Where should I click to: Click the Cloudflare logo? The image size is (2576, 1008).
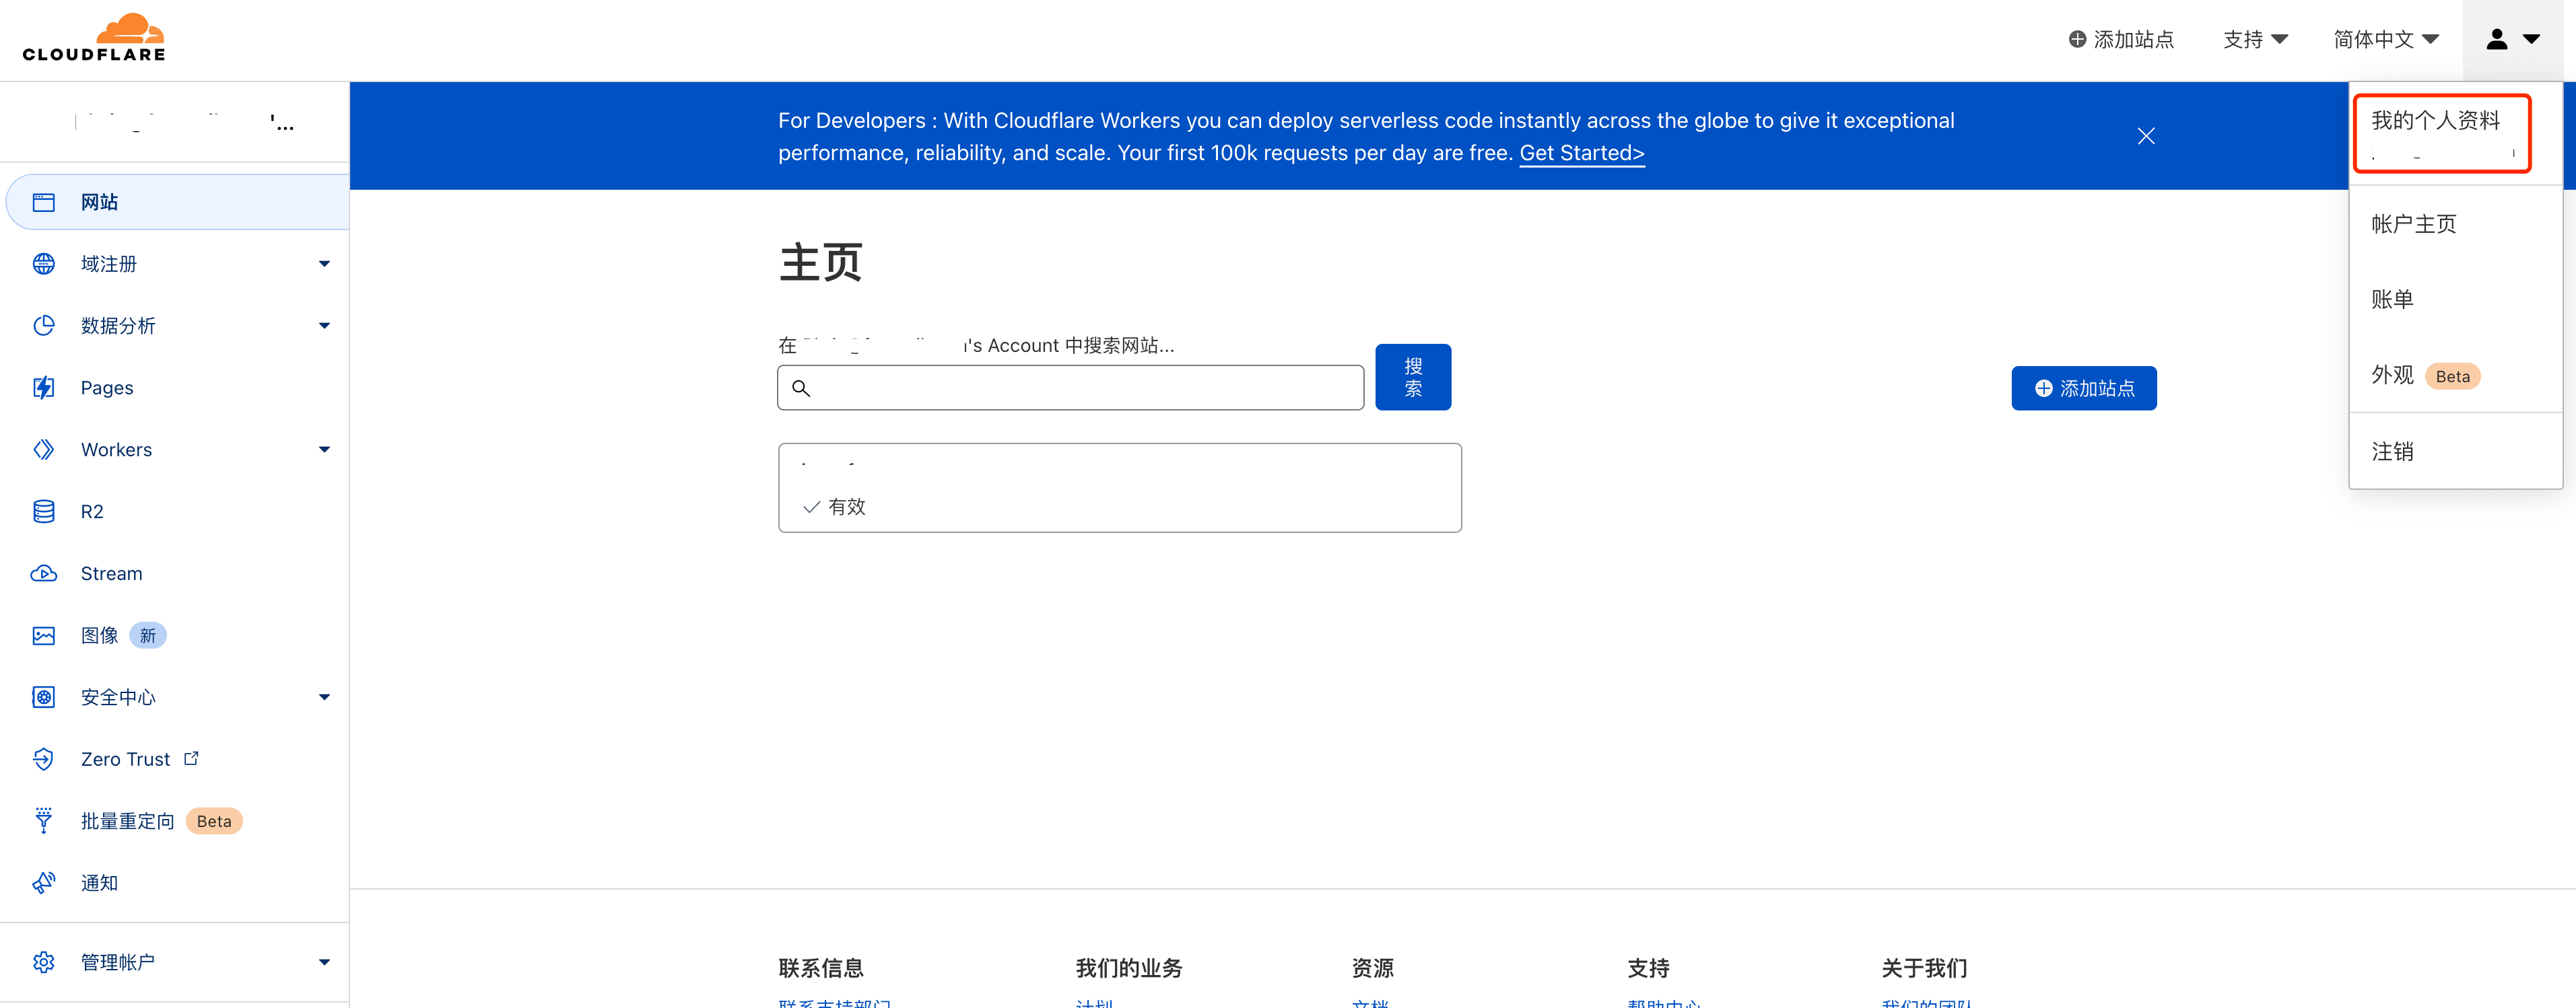(x=94, y=38)
